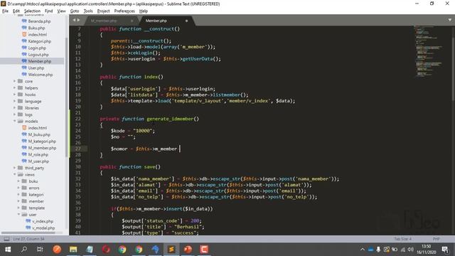The image size is (455, 256).
Task: Expand the member views folder
Action: [18, 201]
